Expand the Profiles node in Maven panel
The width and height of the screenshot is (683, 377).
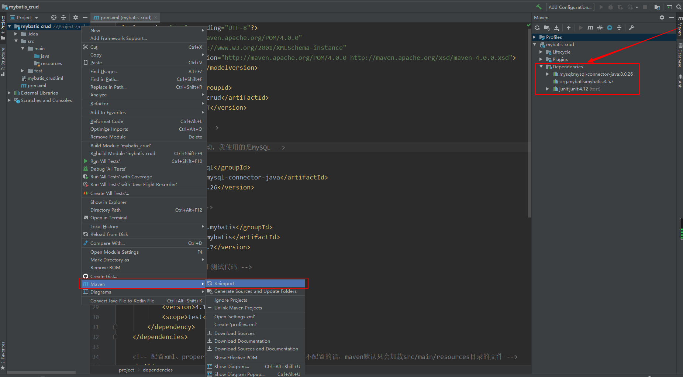(x=534, y=37)
